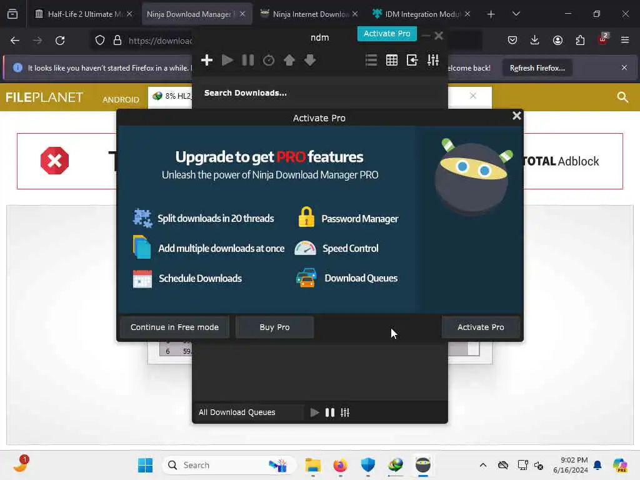Click the Refresh Firefox button
The image size is (640, 480).
(537, 68)
